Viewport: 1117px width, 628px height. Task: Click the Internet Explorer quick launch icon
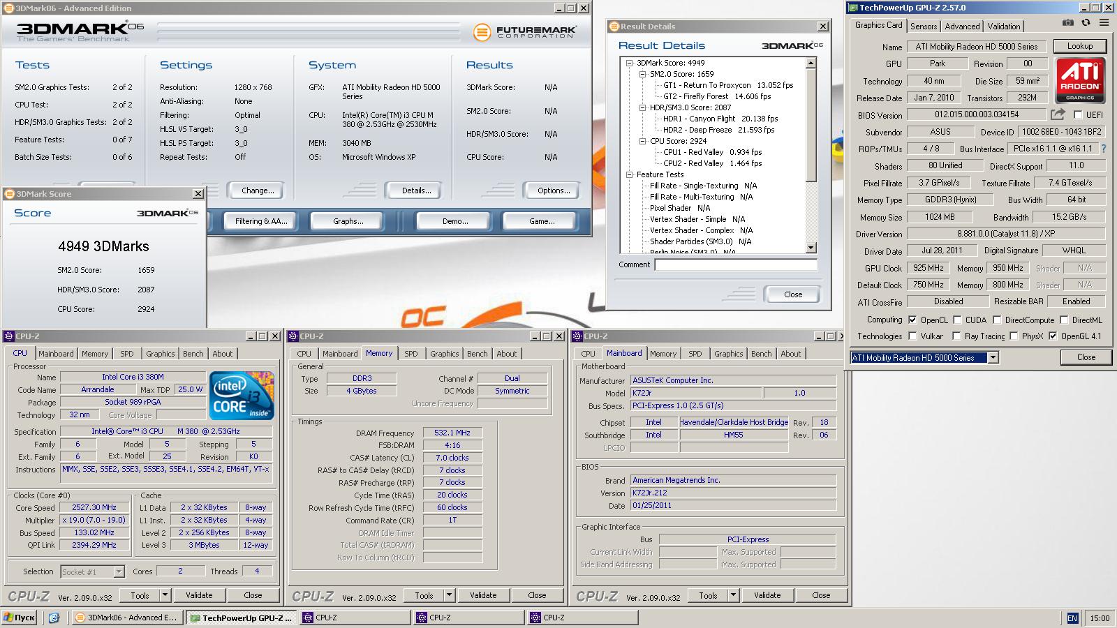coord(54,618)
